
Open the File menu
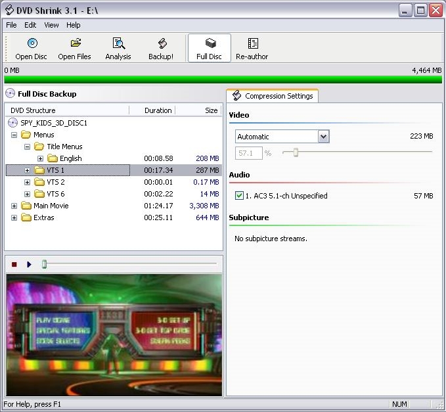(11, 25)
